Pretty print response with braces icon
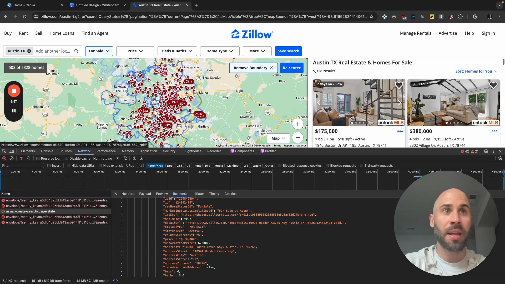 tap(115, 281)
